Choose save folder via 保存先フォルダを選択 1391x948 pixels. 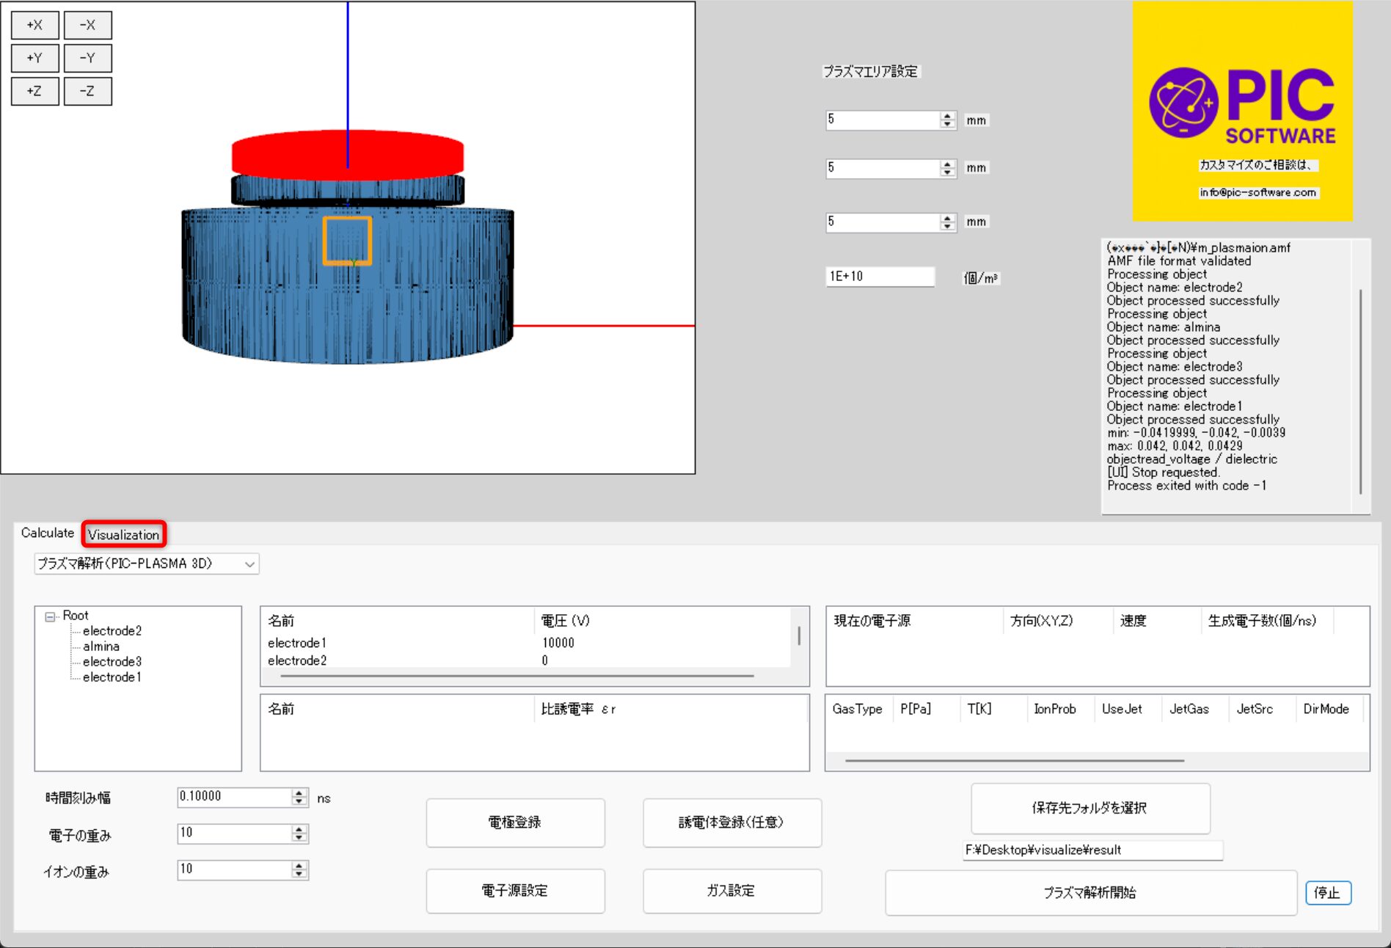click(1089, 808)
